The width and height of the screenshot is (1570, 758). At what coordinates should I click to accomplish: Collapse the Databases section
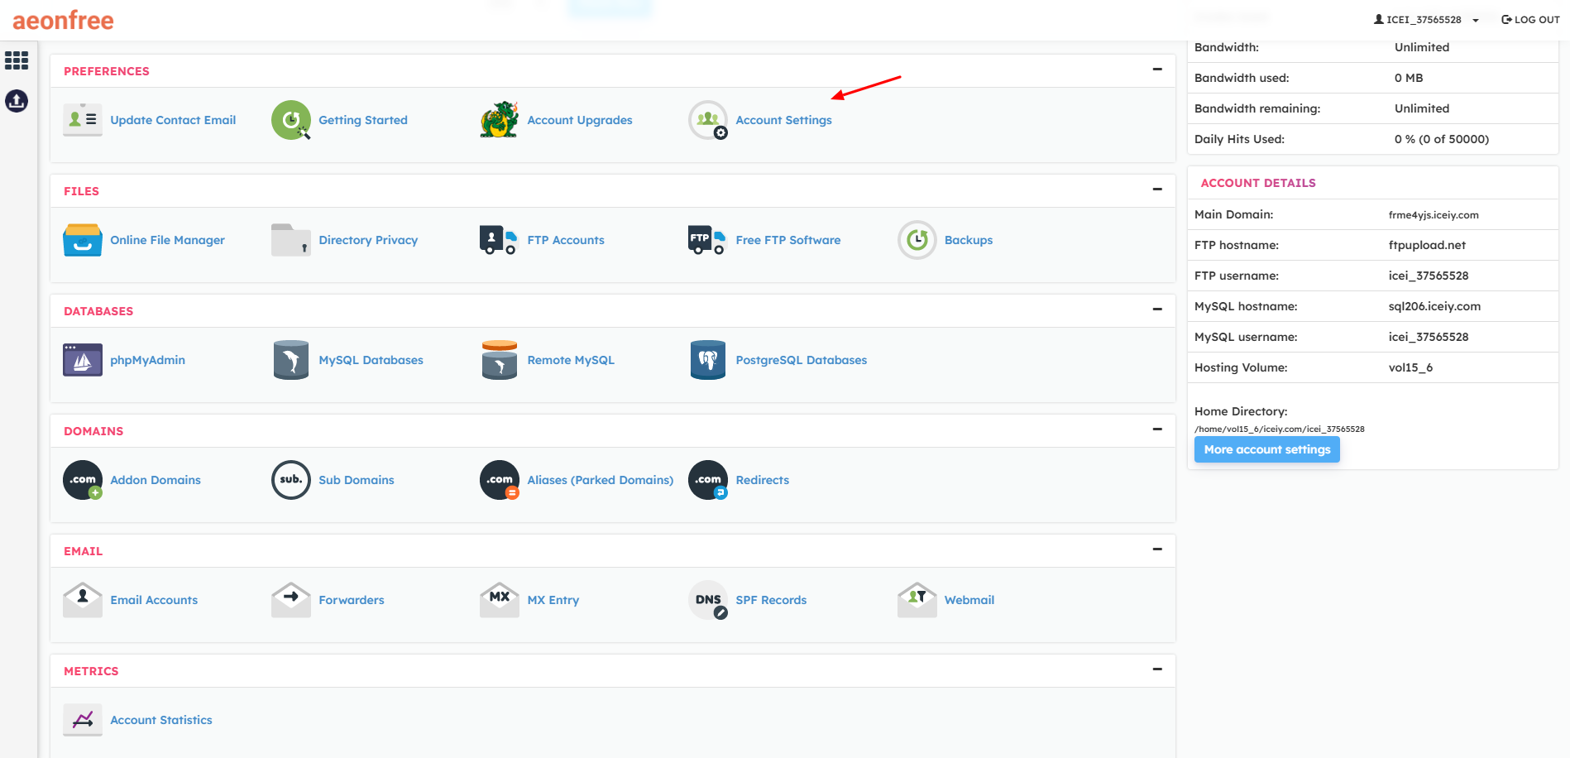click(1157, 309)
